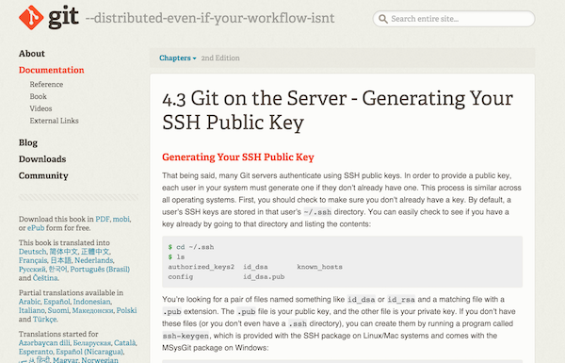Download the book in mobi format
Viewport: 565px width, 363px height.
[x=121, y=219]
